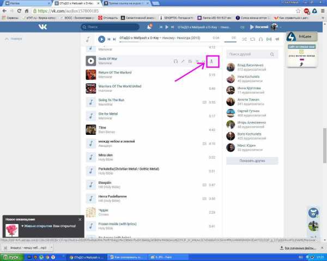The image size is (327, 261).
Task: Click next track button next to blue play button
Action: (x=114, y=39)
